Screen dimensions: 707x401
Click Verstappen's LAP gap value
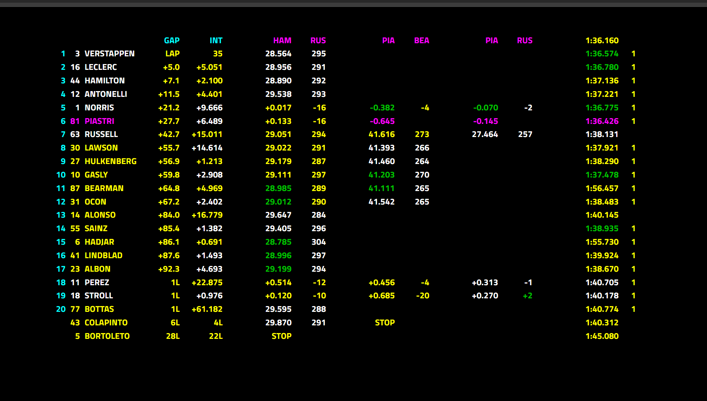click(172, 54)
